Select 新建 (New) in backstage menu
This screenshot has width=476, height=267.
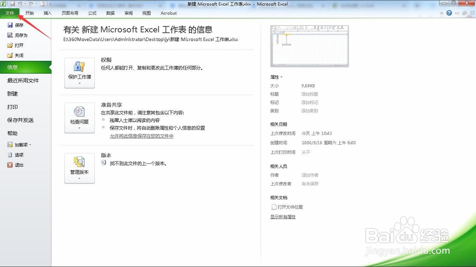(x=12, y=94)
